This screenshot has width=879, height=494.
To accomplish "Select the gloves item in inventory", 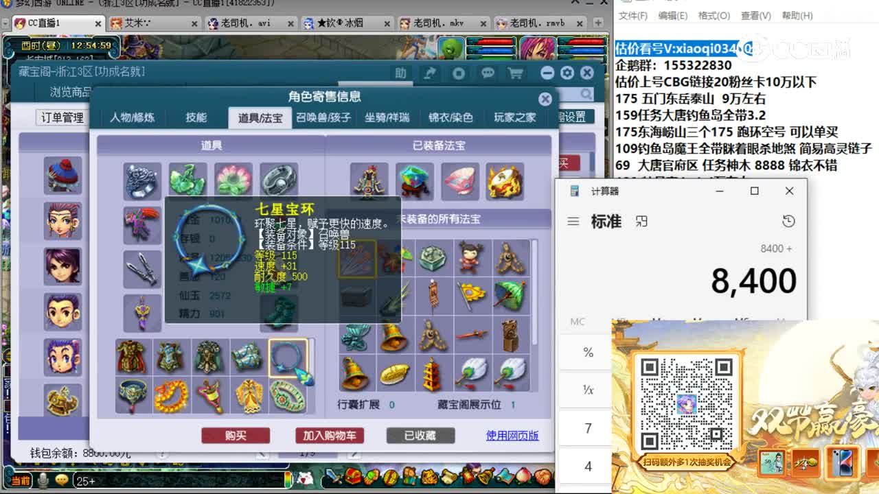I will pos(249,357).
